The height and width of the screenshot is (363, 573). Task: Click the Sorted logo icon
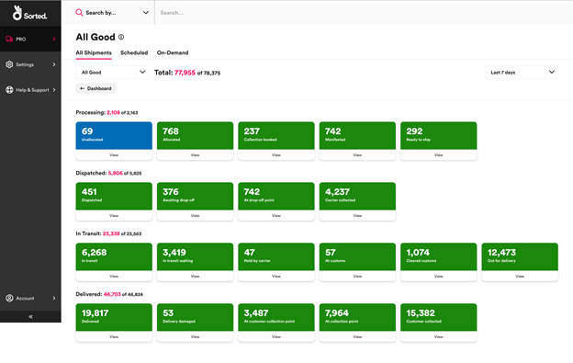coord(17,13)
